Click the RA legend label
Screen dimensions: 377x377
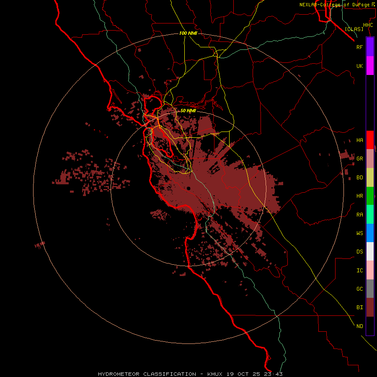[359, 215]
